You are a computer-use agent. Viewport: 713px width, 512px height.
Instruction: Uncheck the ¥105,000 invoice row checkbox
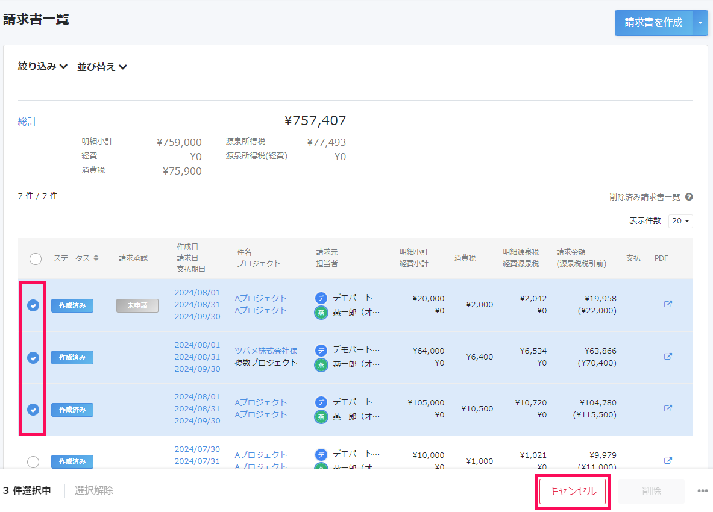pos(33,410)
